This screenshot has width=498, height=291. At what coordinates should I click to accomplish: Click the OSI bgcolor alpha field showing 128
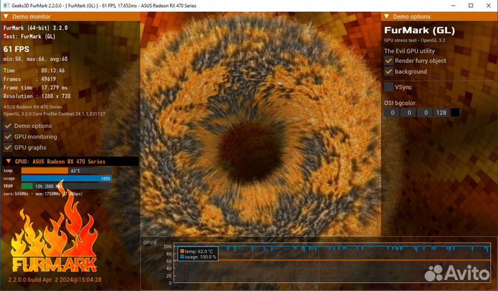point(441,112)
